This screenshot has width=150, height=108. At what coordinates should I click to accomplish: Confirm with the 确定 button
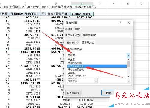[108, 93]
